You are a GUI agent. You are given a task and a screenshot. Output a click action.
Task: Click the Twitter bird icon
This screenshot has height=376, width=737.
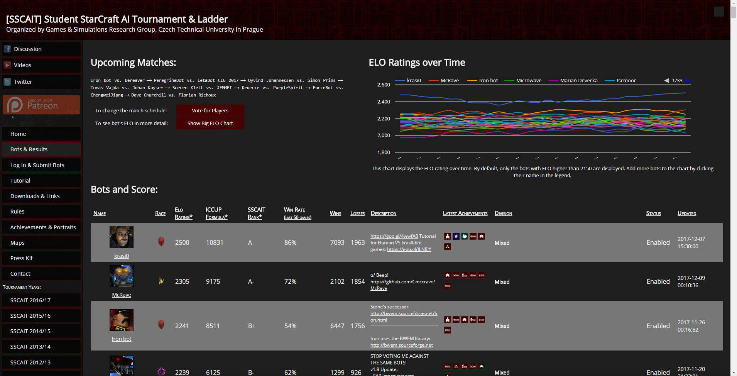tap(7, 82)
